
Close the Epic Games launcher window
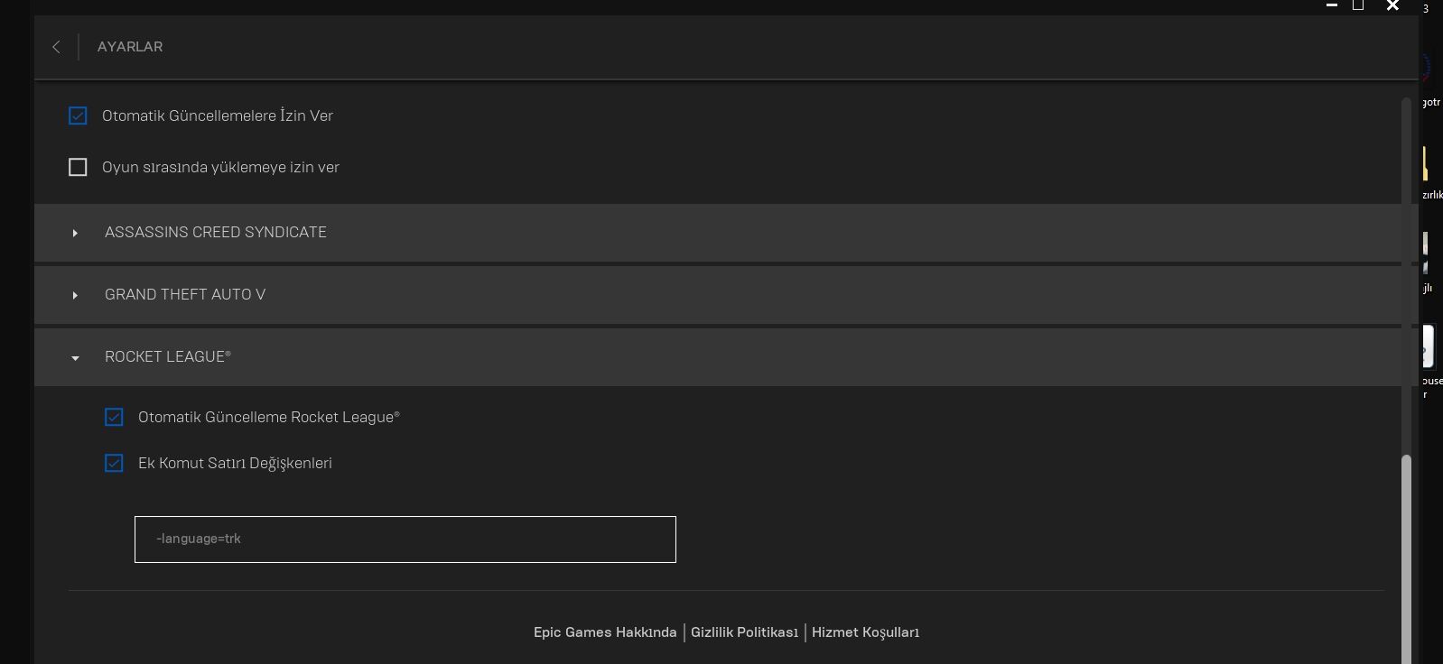click(1392, 5)
